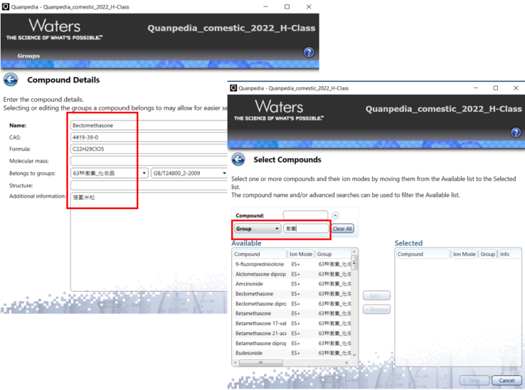This screenshot has height=390, width=525.
Task: Go back using arrow beside Select Compounds
Action: [x=238, y=159]
